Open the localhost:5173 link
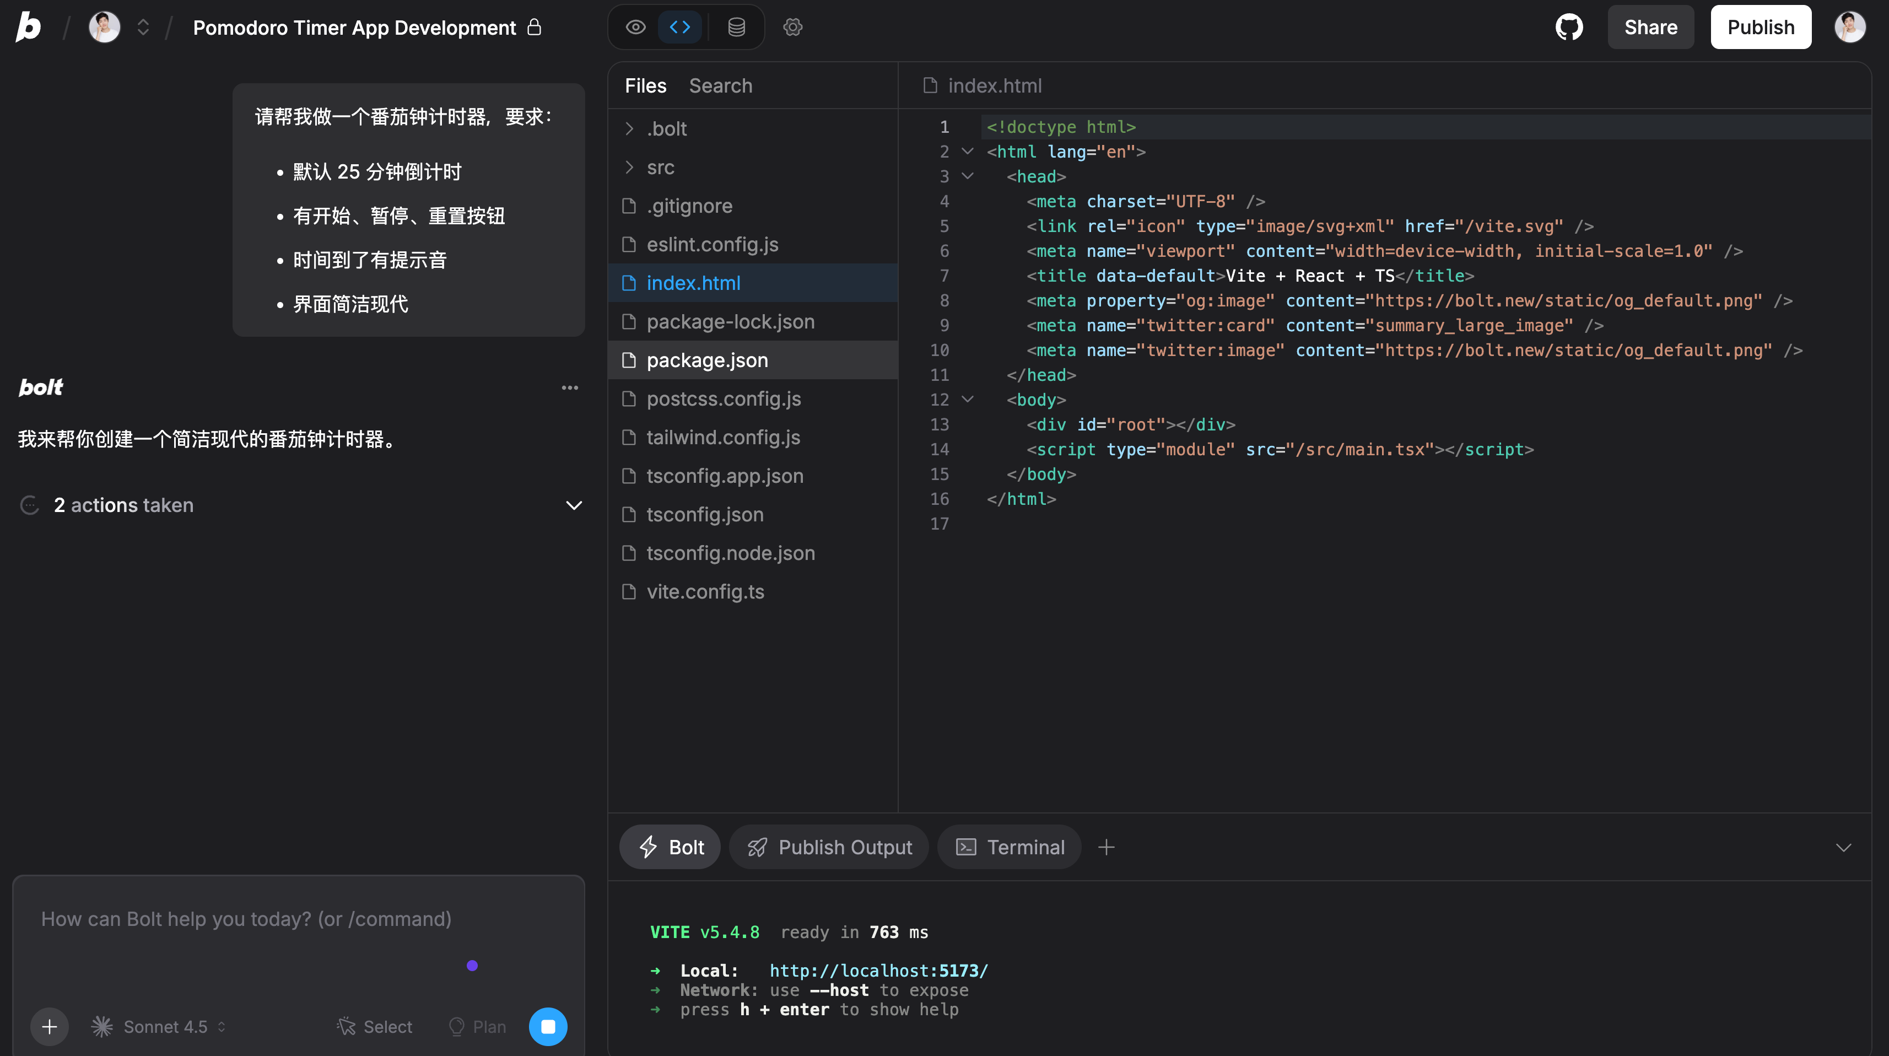This screenshot has height=1056, width=1889. click(x=878, y=971)
